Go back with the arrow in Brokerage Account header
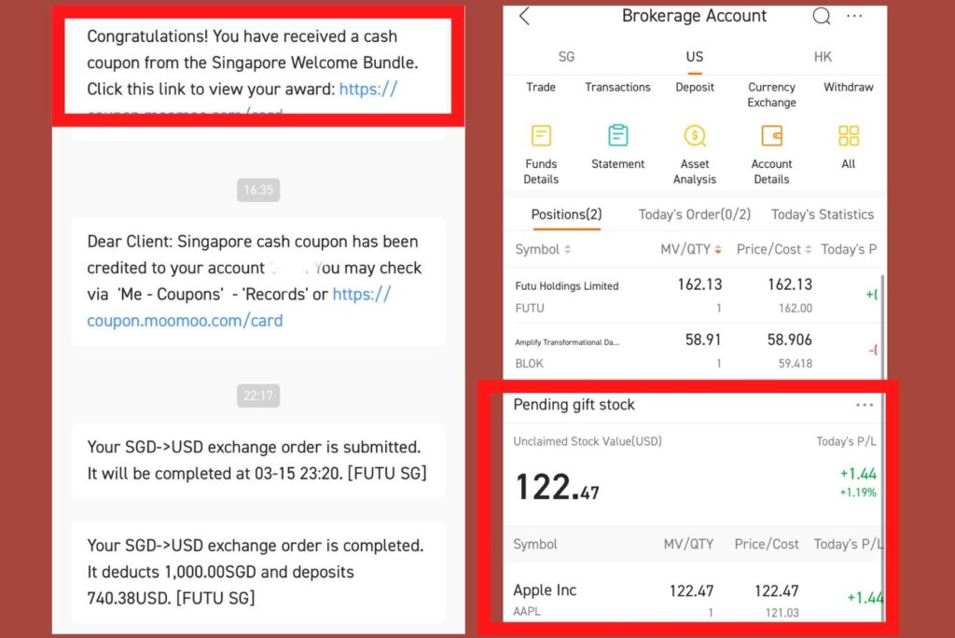This screenshot has width=955, height=638. (x=524, y=17)
